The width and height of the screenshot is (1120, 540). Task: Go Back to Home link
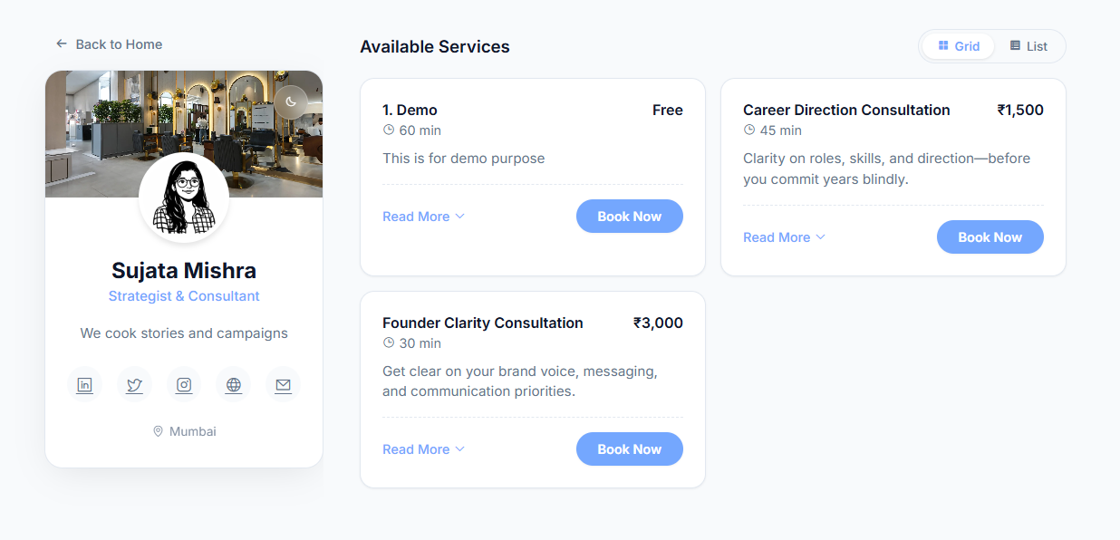coord(119,44)
